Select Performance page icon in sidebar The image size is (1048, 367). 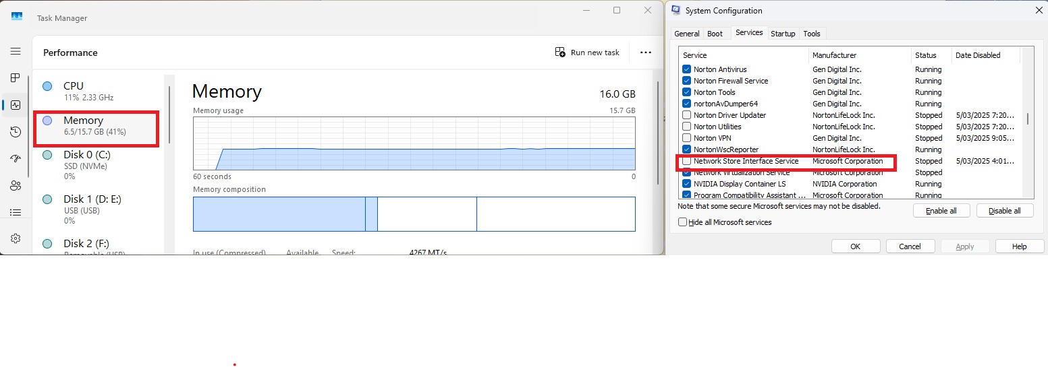point(16,105)
